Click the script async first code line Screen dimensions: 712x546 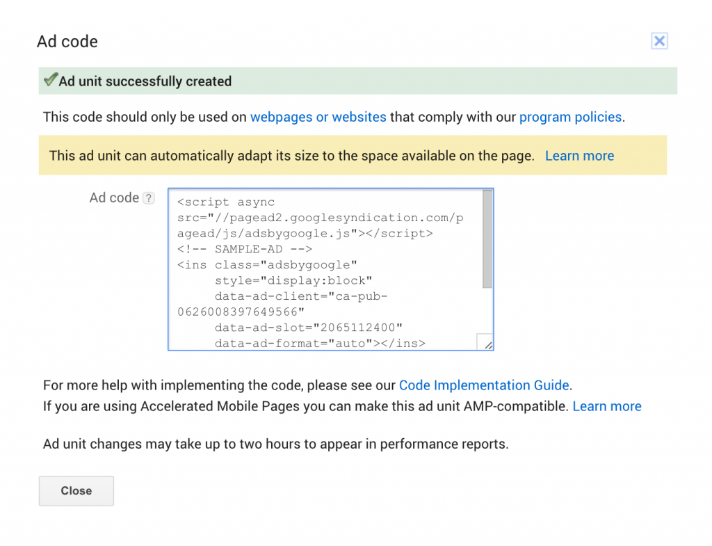click(x=226, y=202)
